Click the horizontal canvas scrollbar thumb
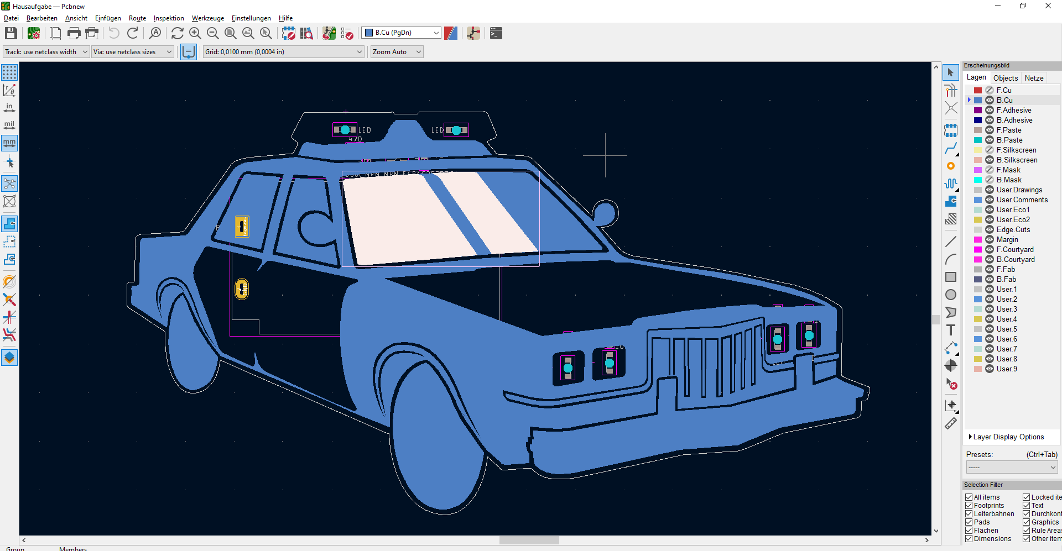 tap(529, 540)
